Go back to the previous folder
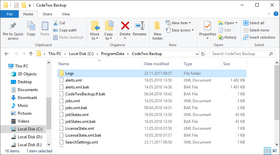 click(x=7, y=54)
